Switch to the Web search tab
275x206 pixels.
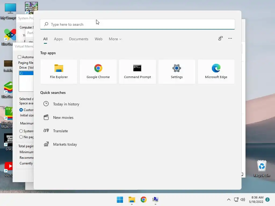(99, 39)
